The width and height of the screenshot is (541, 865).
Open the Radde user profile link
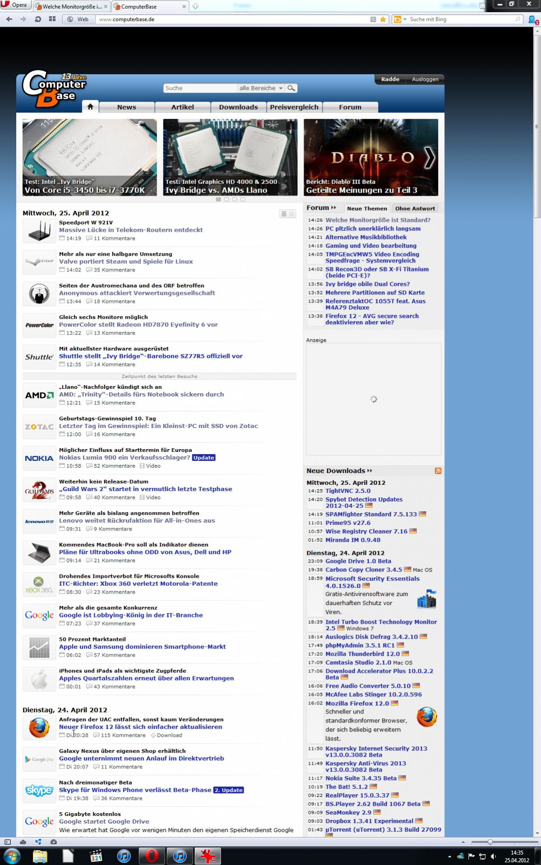pos(390,79)
